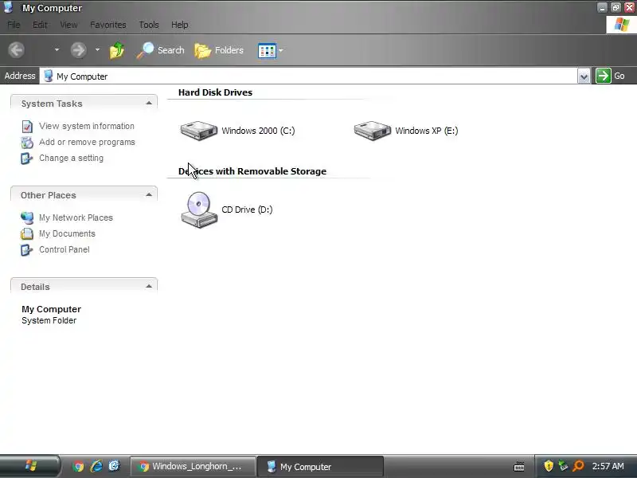Open Control Panel link

(x=64, y=249)
